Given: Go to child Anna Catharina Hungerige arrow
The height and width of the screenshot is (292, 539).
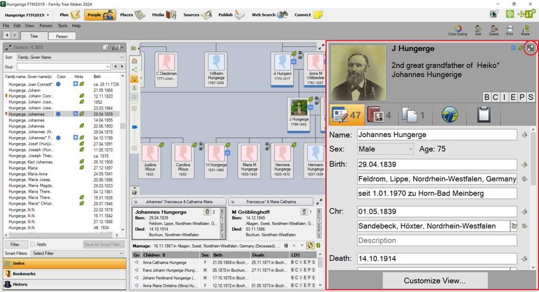Looking at the screenshot, I should [136, 262].
